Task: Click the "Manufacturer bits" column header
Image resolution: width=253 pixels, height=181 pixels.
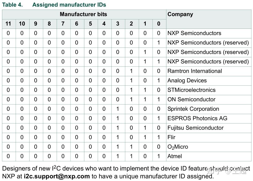Action: coord(83,14)
